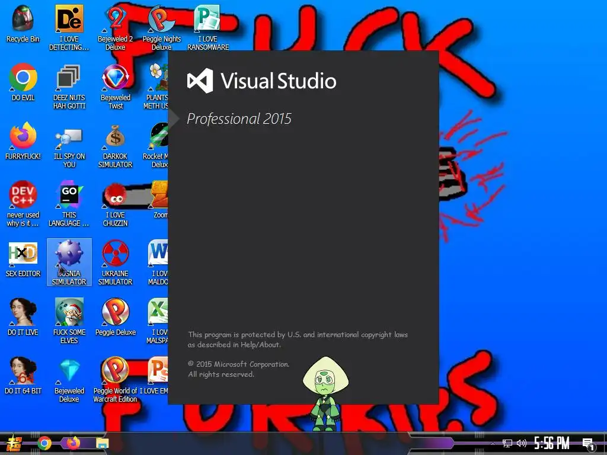Screen dimensions: 607x455
Task: Launch the 'UKRAINE SIMULATOR' radiation icon shortcut
Action: coord(116,262)
